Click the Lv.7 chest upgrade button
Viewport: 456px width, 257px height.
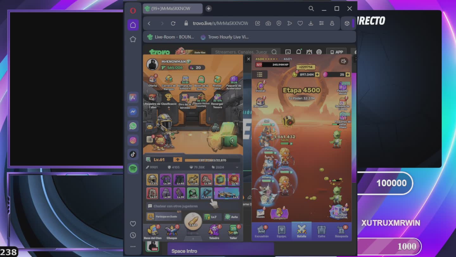(x=212, y=217)
